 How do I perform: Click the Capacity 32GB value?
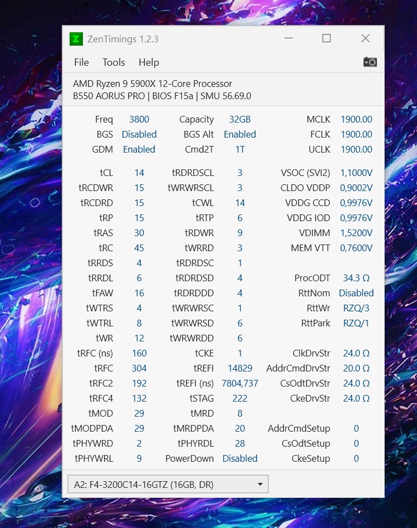pos(240,119)
